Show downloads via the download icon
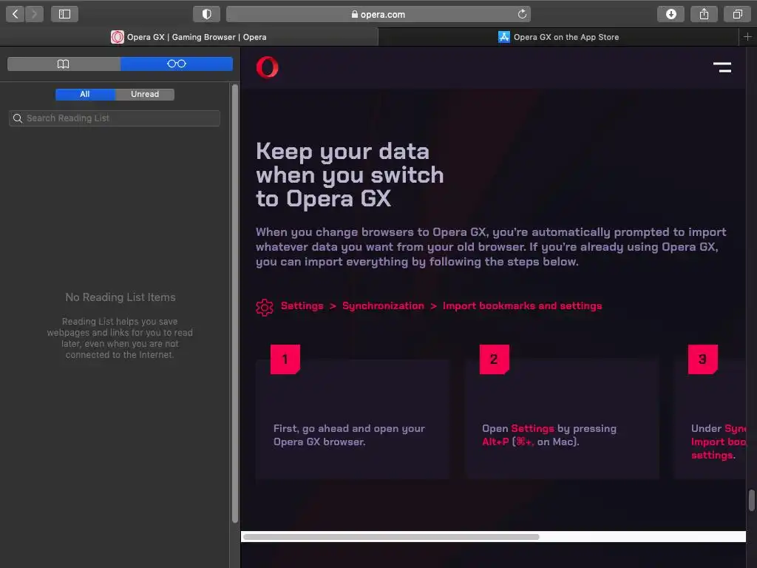Screen dimensions: 757x568 (x=671, y=14)
